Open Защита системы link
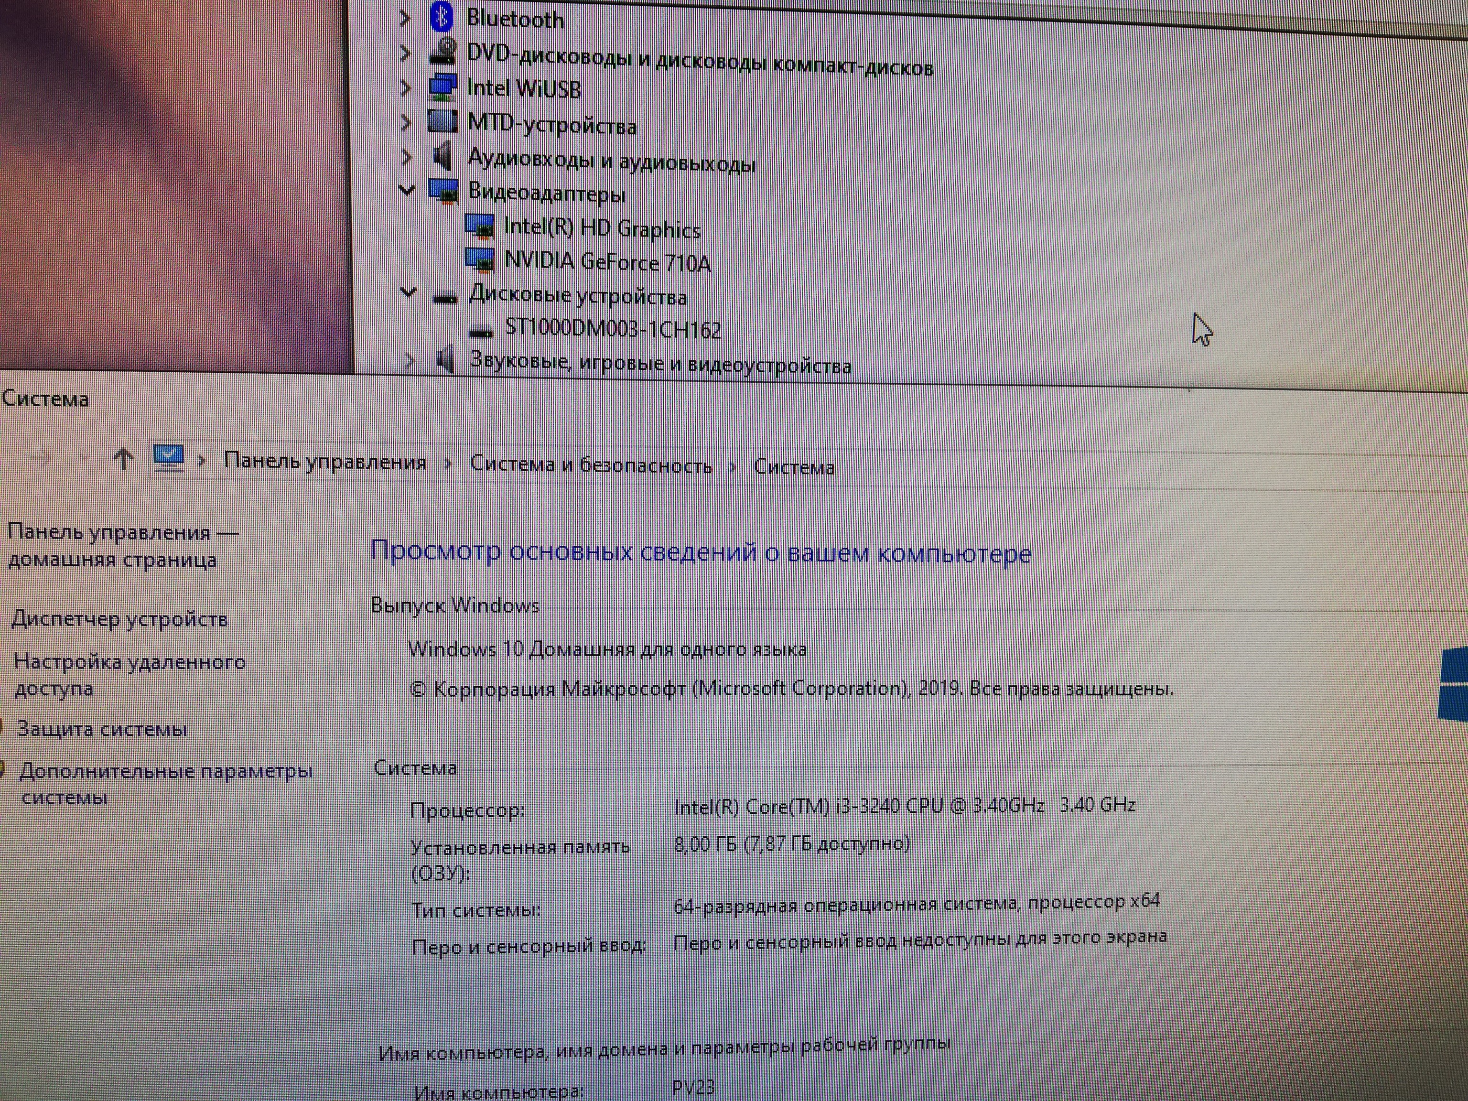Viewport: 1468px width, 1101px height. 102,729
